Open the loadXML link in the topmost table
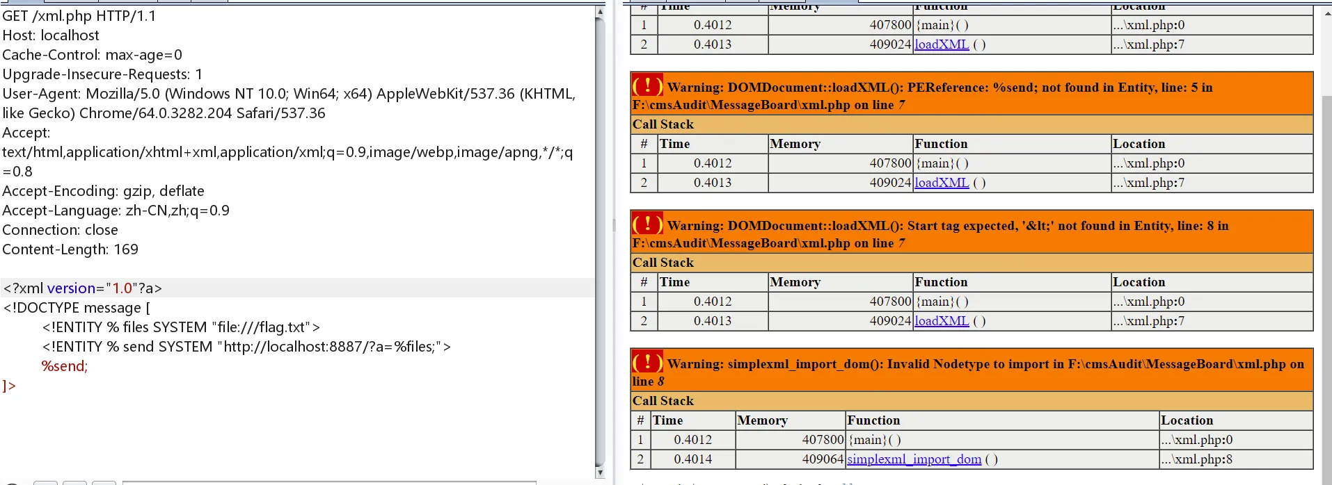This screenshot has height=485, width=1332. click(942, 44)
